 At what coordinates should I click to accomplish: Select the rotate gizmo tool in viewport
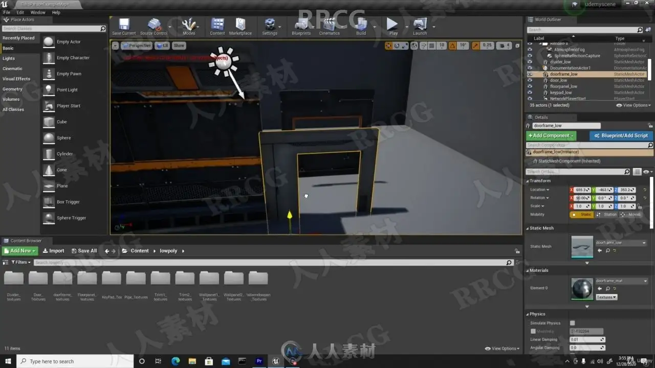click(397, 45)
